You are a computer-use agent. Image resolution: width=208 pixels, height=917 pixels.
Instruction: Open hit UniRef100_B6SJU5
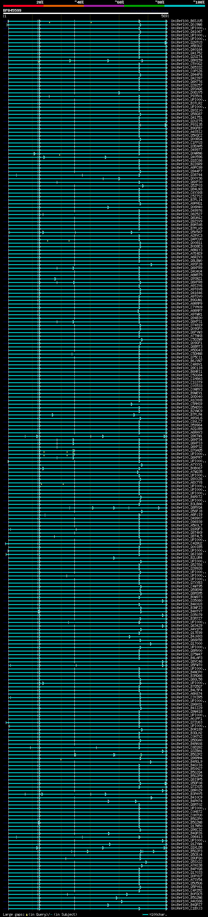(x=187, y=21)
